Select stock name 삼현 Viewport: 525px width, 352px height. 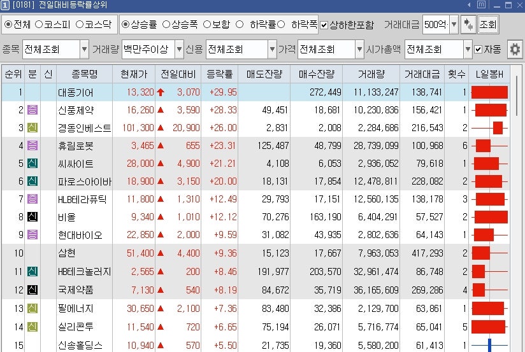click(67, 253)
